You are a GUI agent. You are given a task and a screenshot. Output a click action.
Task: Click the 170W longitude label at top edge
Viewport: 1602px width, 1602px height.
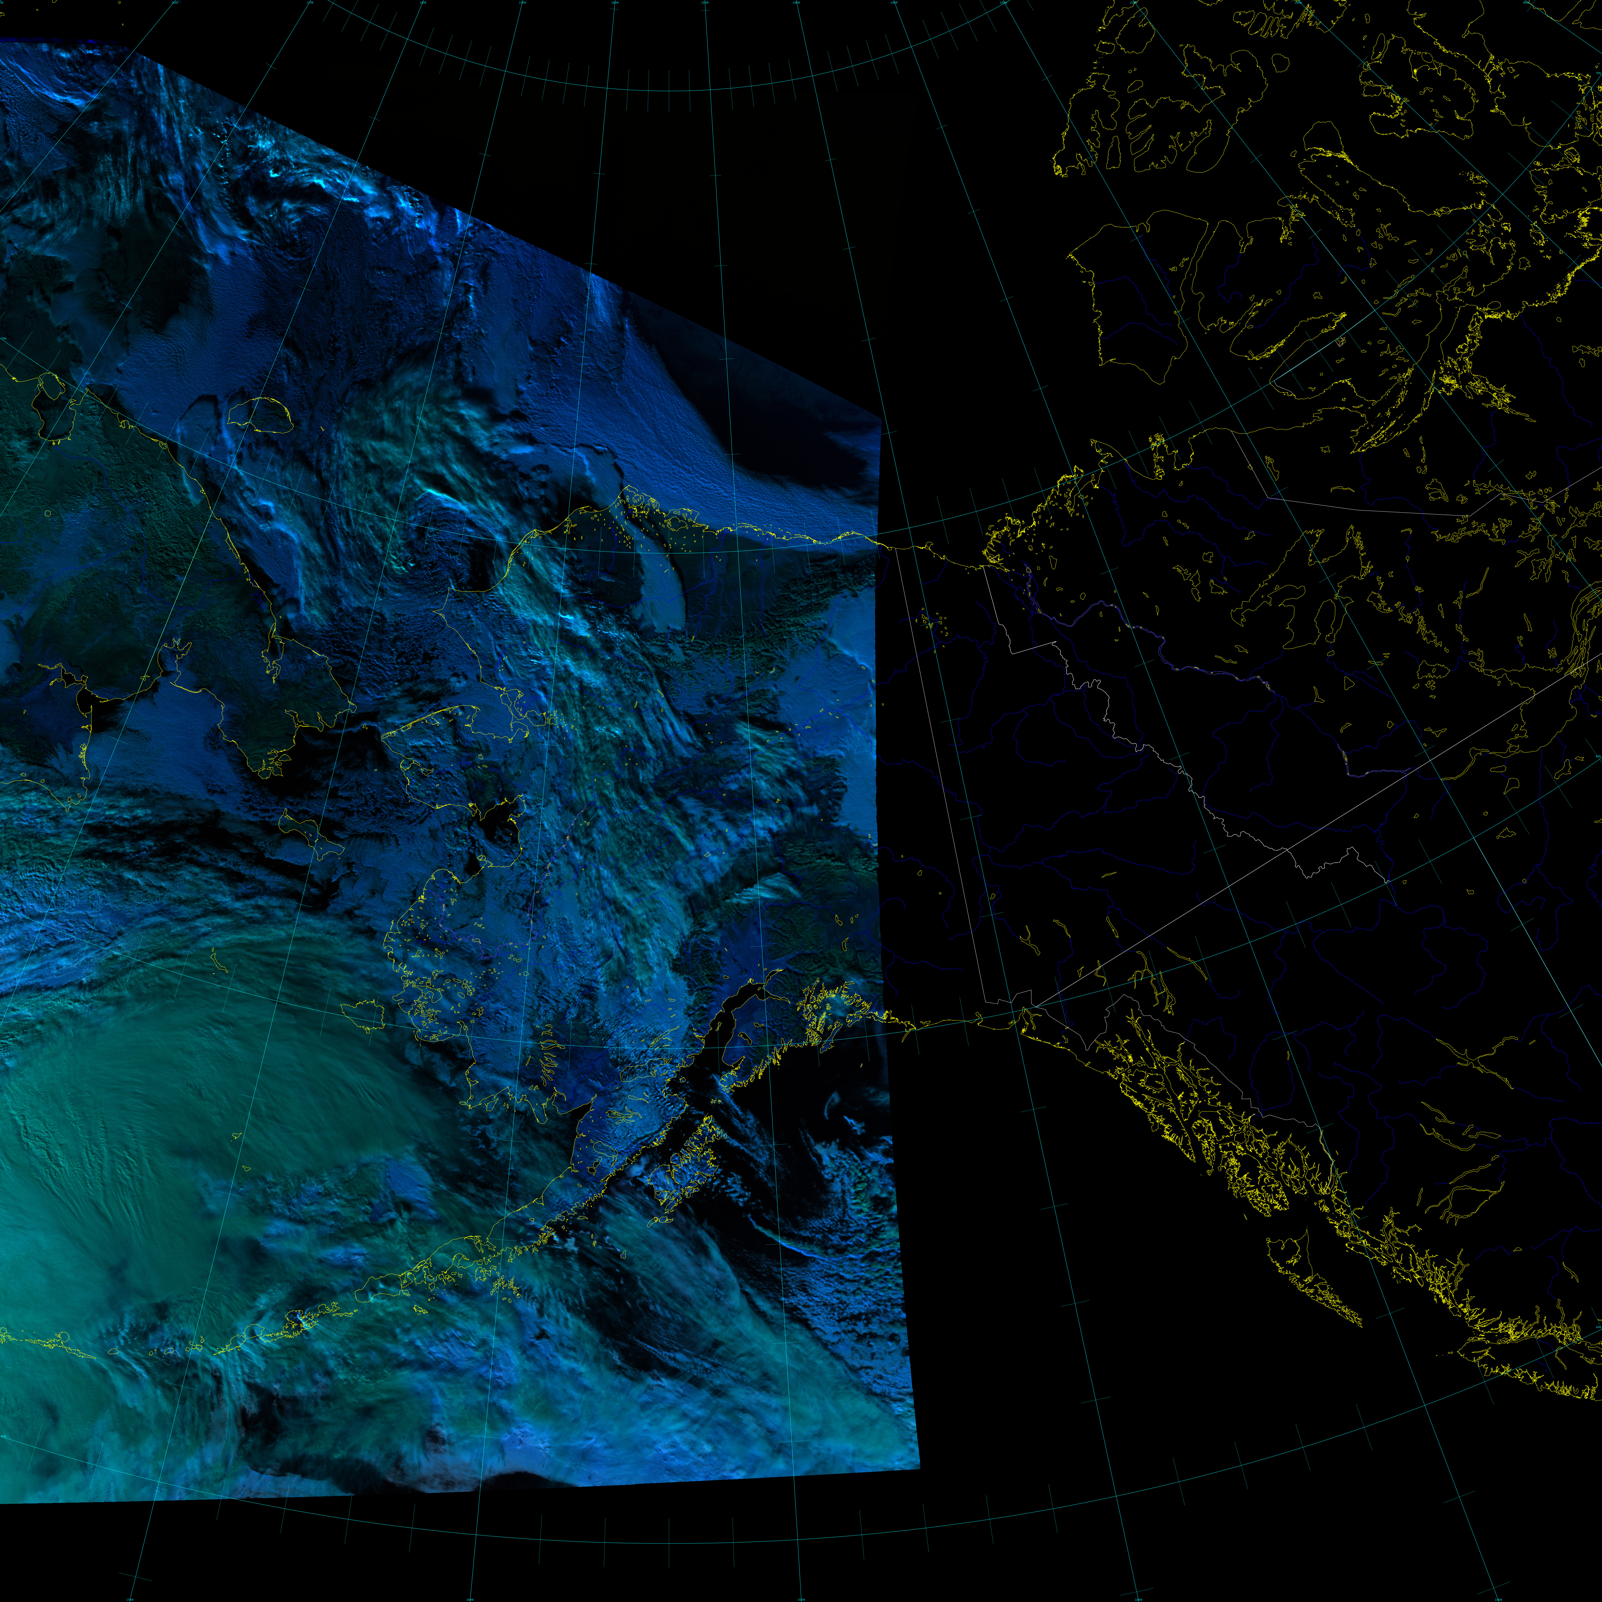[x=523, y=2]
